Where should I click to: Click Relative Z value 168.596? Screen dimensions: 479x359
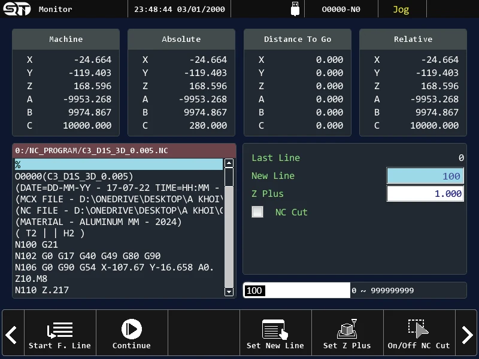(x=440, y=86)
